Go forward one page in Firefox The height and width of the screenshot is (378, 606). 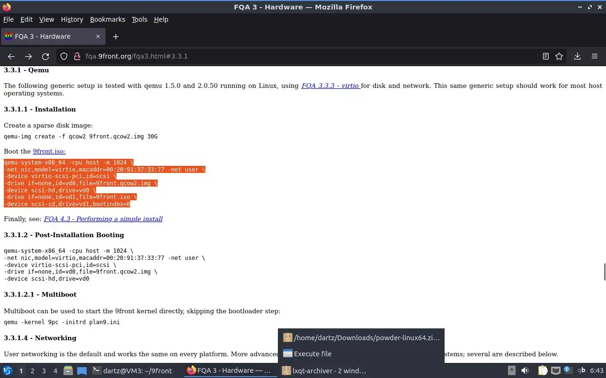[x=28, y=56]
